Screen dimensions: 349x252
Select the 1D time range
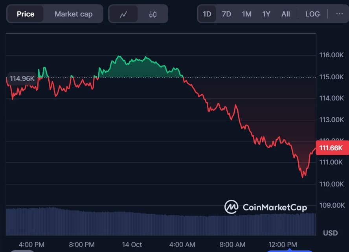[x=207, y=14]
